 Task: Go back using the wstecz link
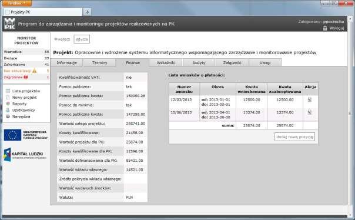62,39
